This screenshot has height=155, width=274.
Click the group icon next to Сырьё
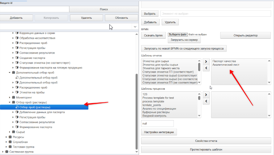point(14,132)
